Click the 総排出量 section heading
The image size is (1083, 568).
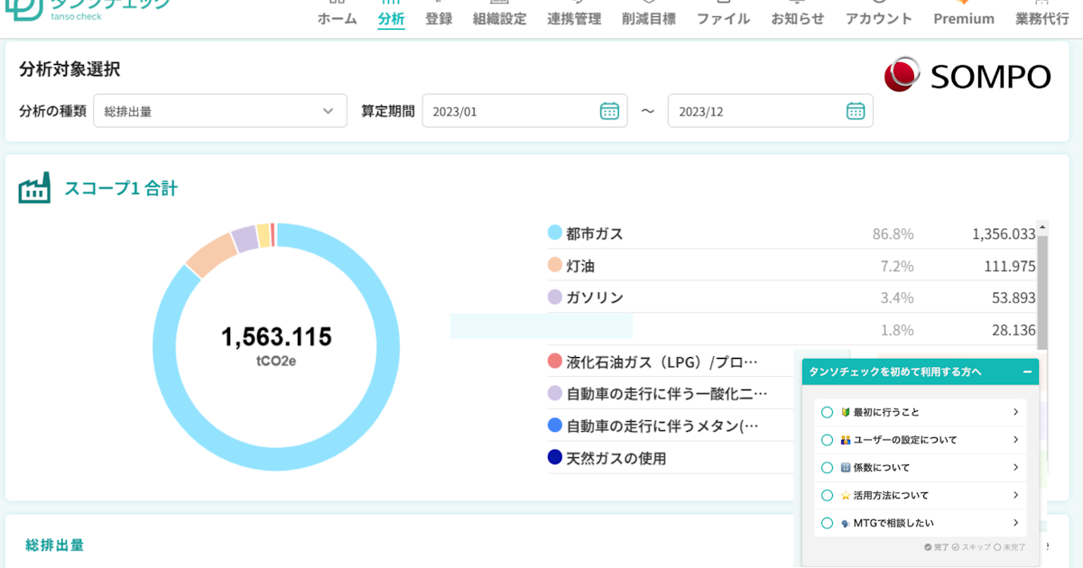click(x=55, y=545)
